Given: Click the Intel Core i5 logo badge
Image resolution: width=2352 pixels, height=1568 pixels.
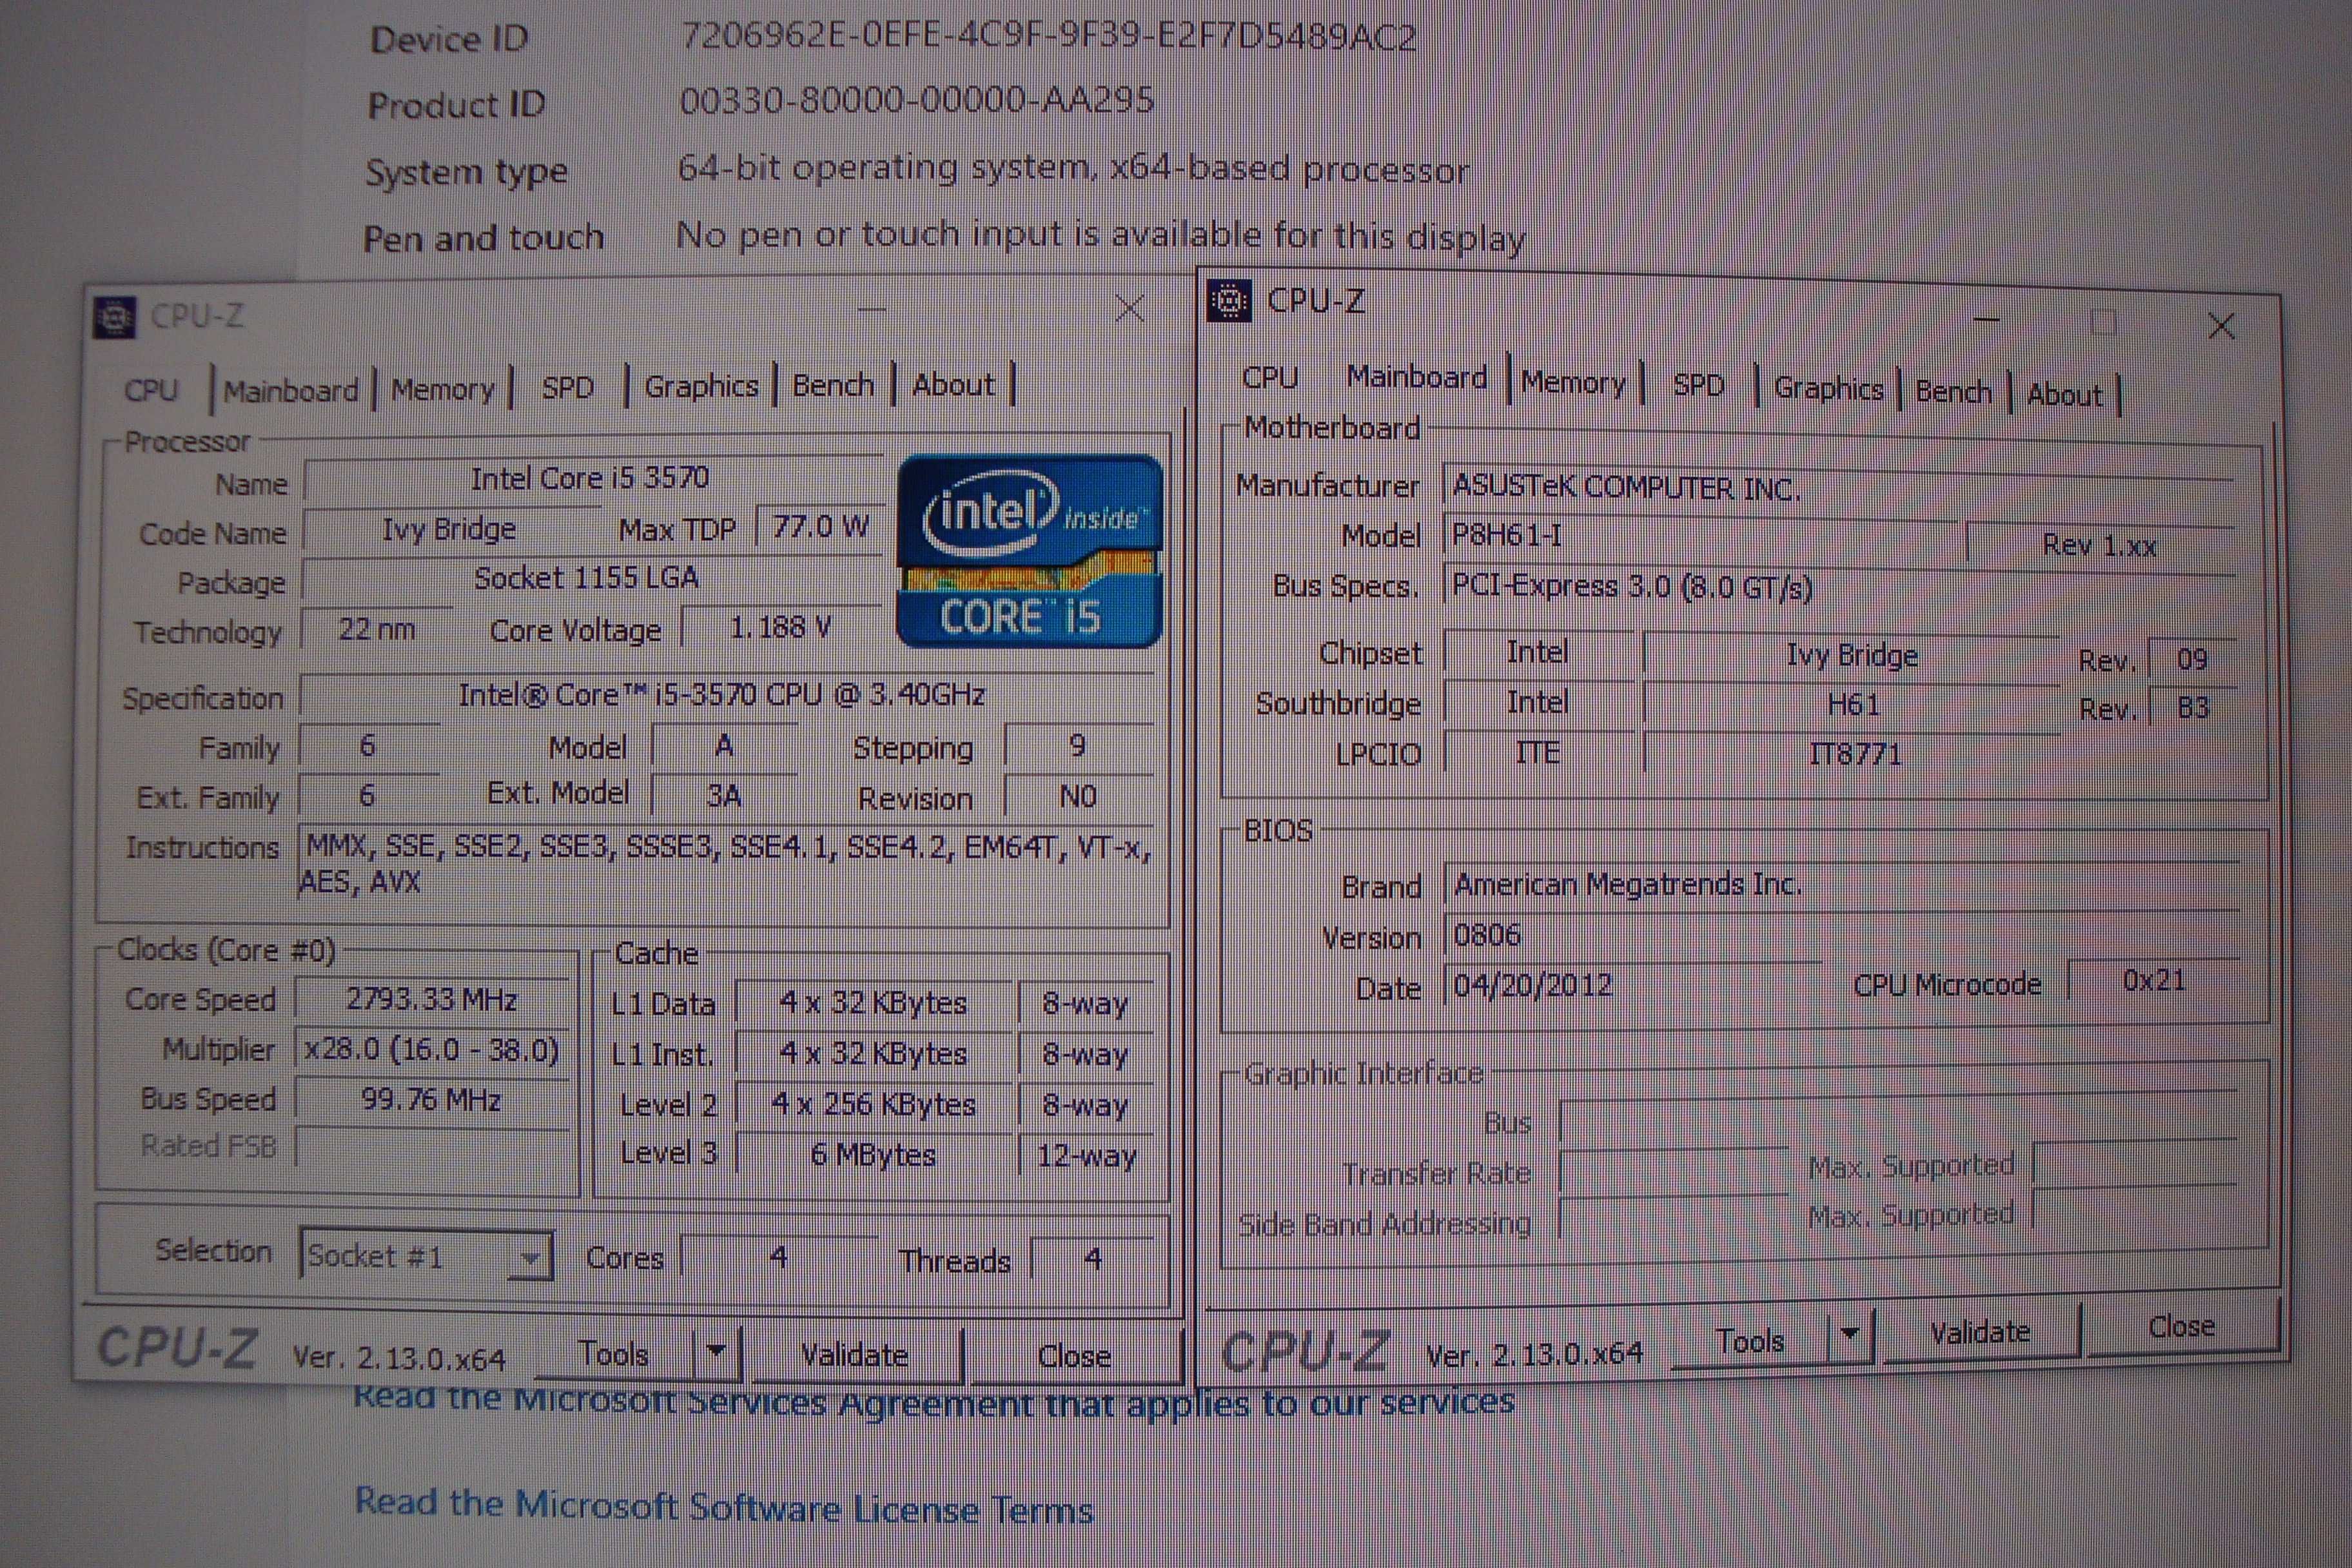Looking at the screenshot, I should pos(1030,551).
